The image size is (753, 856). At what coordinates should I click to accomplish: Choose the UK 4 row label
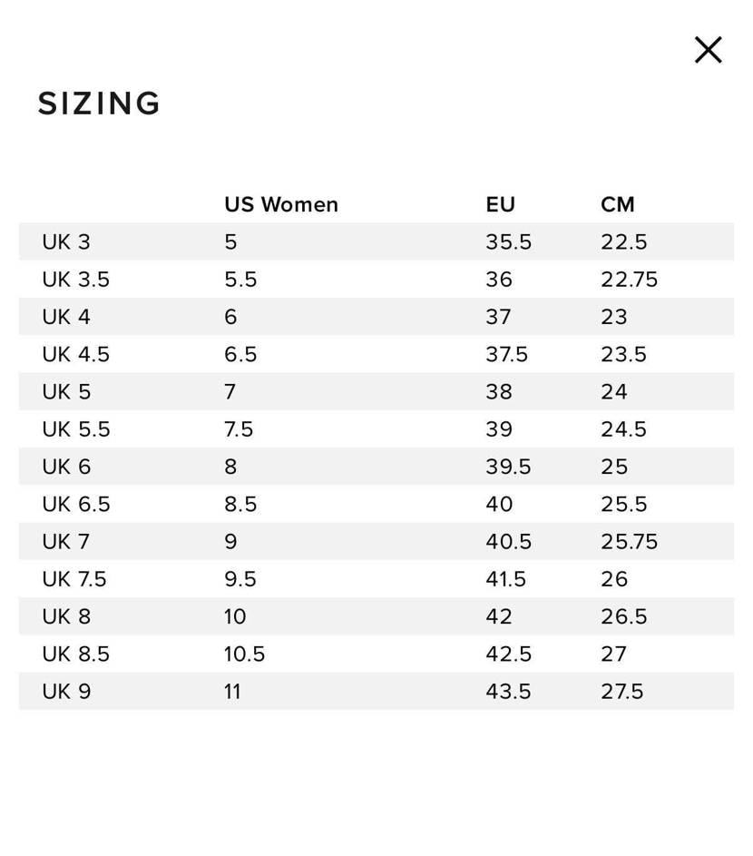coord(66,317)
